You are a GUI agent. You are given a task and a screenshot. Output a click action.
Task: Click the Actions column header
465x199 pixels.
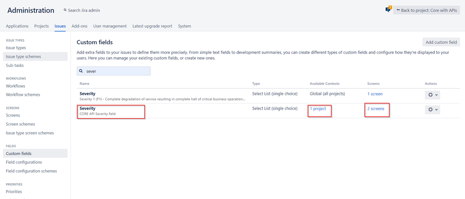[431, 84]
